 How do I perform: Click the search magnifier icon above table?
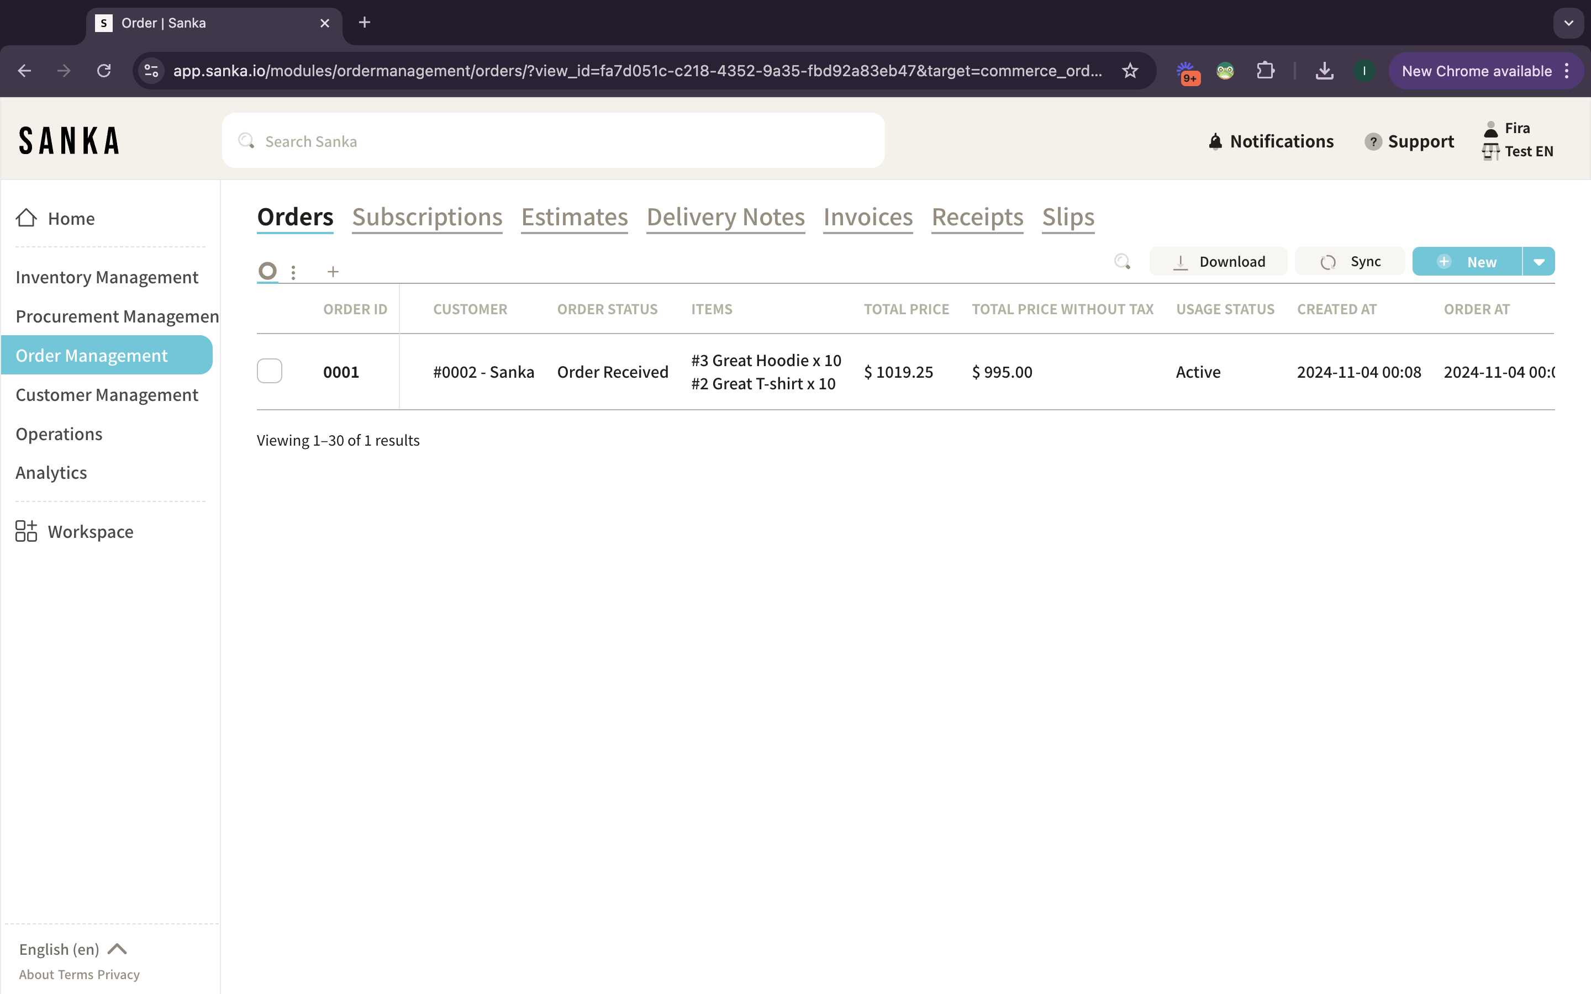[x=1121, y=262]
